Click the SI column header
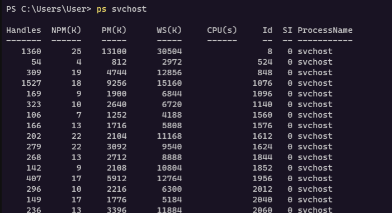 [287, 30]
